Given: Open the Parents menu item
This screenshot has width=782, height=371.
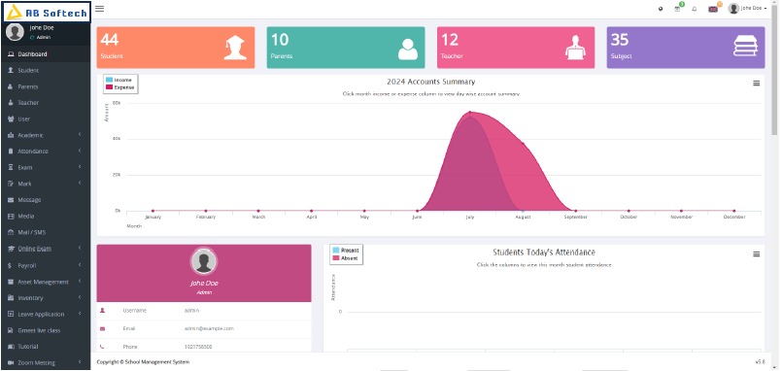Looking at the screenshot, I should [46, 86].
